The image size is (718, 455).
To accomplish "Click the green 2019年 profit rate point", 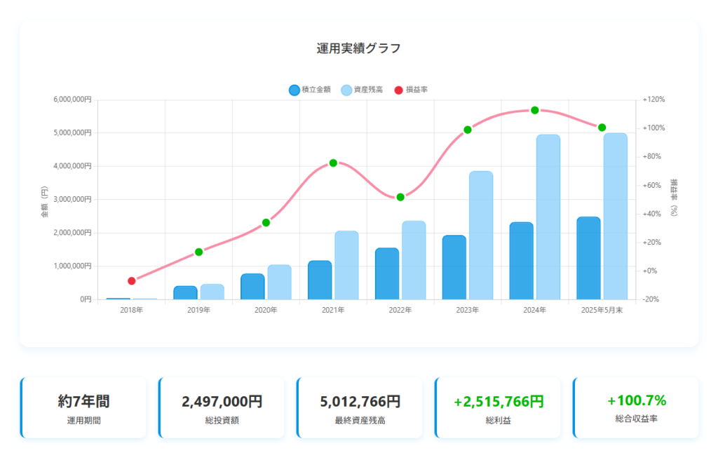I will [198, 252].
